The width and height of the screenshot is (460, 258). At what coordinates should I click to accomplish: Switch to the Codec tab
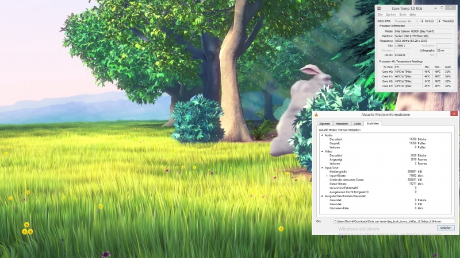coord(357,124)
